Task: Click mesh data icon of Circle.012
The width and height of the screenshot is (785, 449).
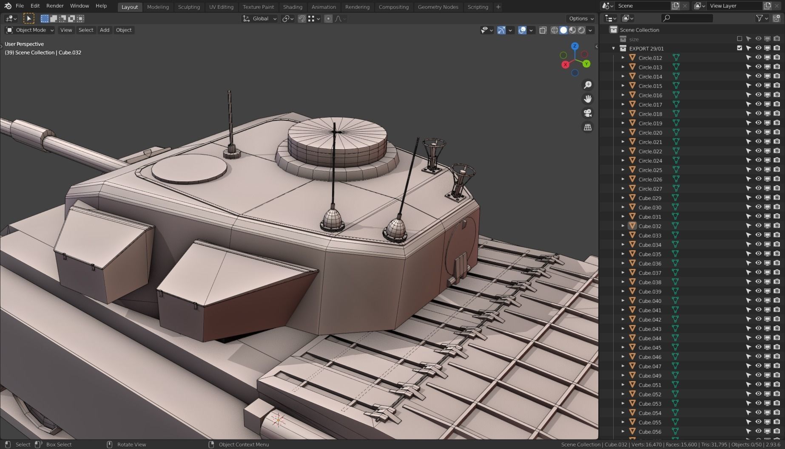Action: (676, 58)
